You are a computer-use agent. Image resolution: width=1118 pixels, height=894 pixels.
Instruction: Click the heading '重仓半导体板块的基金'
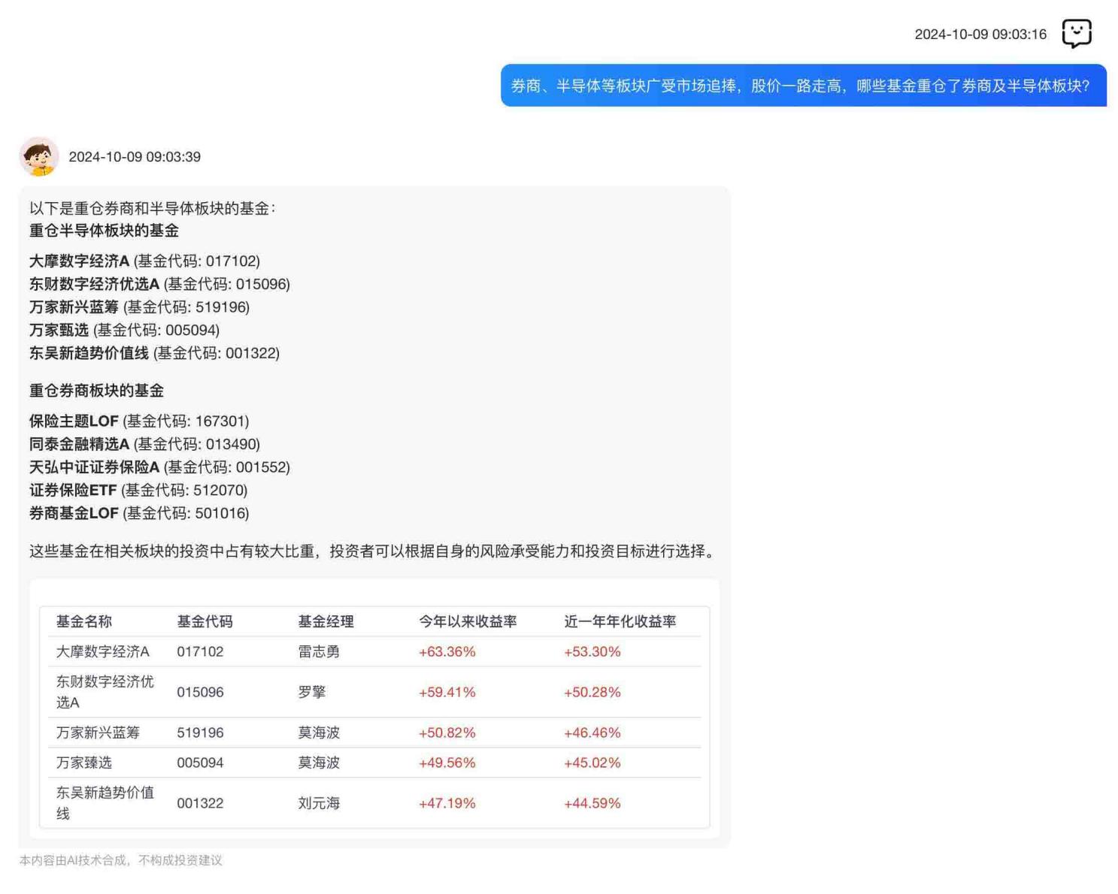[104, 231]
